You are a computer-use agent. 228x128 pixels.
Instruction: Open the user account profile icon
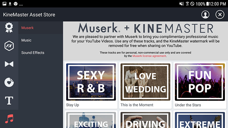tap(205, 15)
